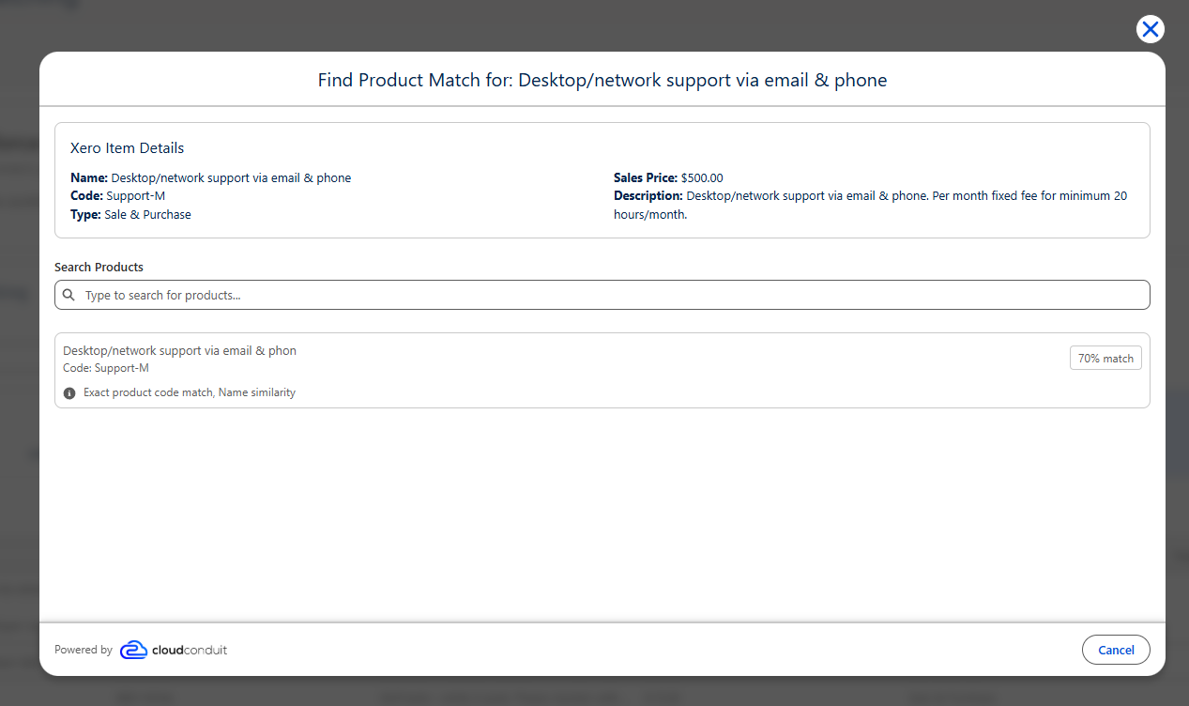
Task: Click the info icon beside Exact product code match
Action: [x=69, y=393]
